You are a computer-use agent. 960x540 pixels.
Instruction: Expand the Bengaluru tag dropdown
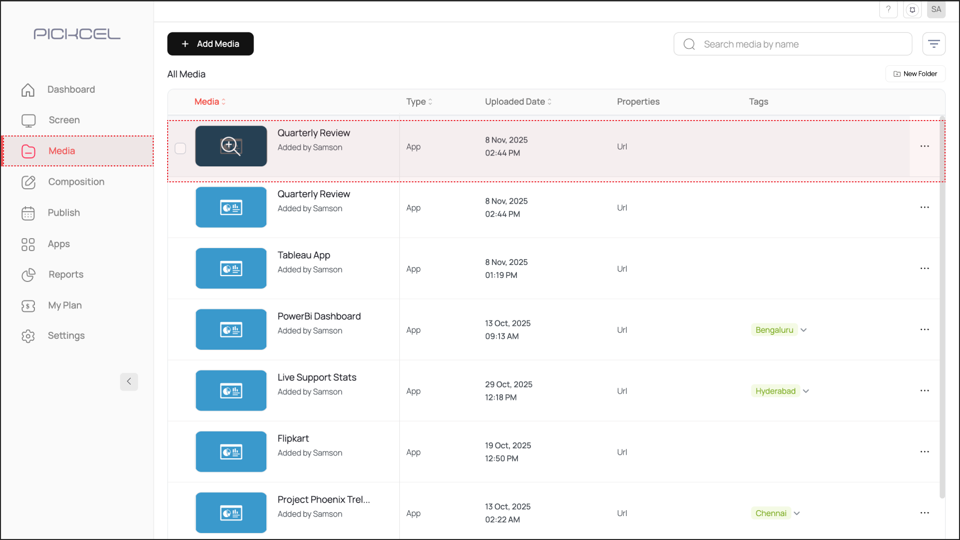coord(803,330)
